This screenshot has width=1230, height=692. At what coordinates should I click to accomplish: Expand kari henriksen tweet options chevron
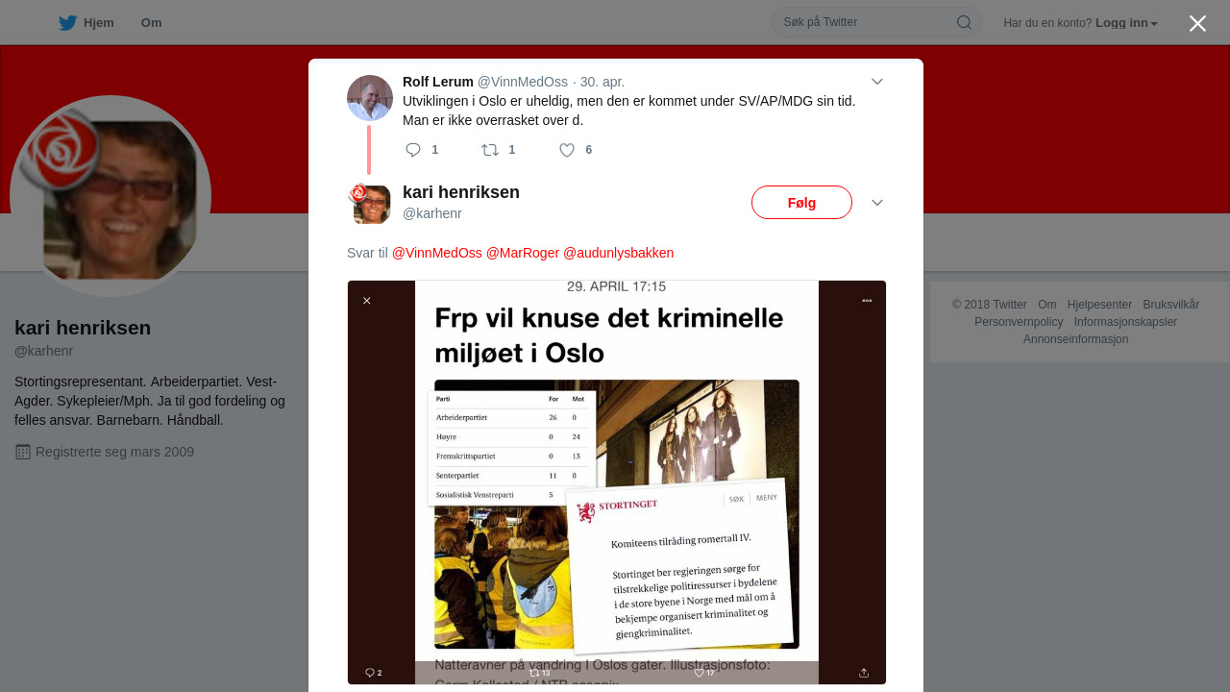click(877, 203)
